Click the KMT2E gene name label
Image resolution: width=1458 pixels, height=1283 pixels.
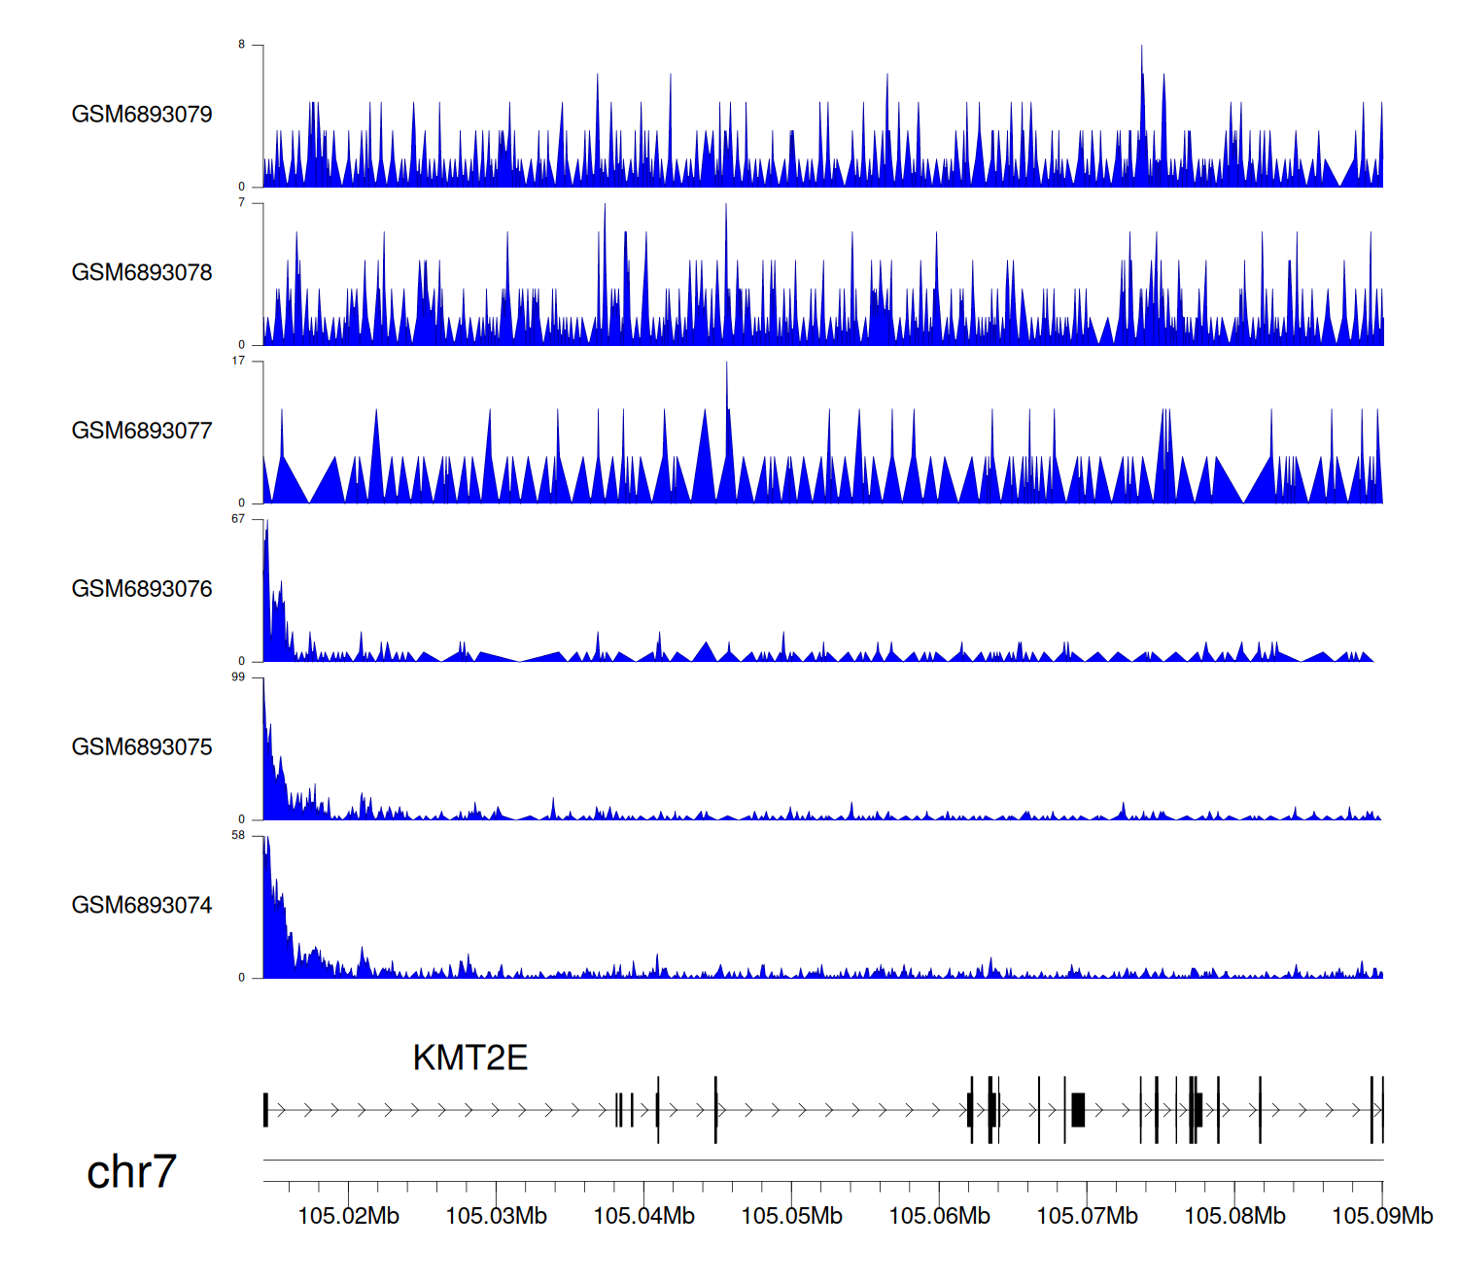[470, 1058]
